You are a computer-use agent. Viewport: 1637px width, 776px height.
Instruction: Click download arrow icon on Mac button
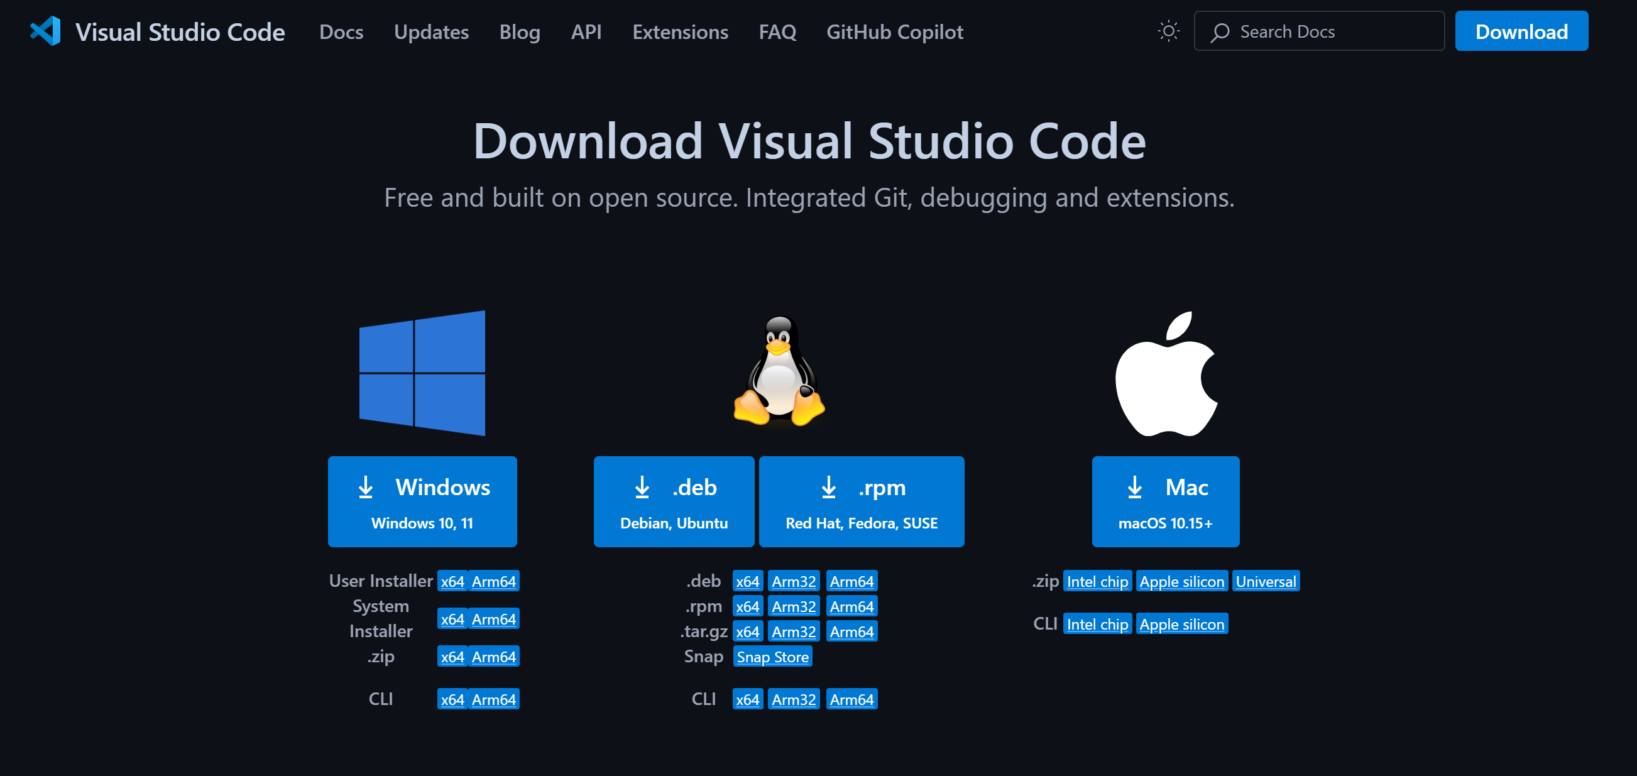1134,488
